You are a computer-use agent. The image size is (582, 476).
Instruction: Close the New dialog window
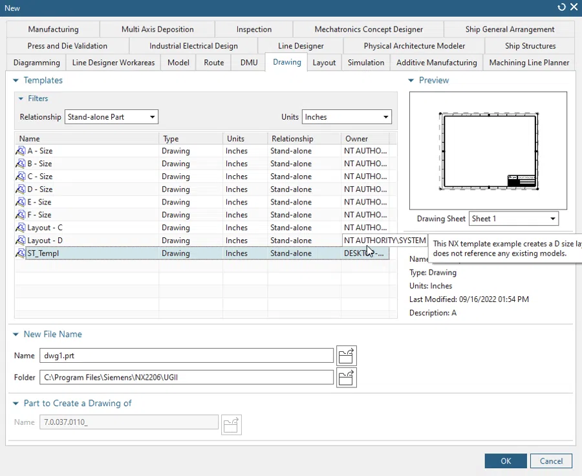pyautogui.click(x=574, y=7)
